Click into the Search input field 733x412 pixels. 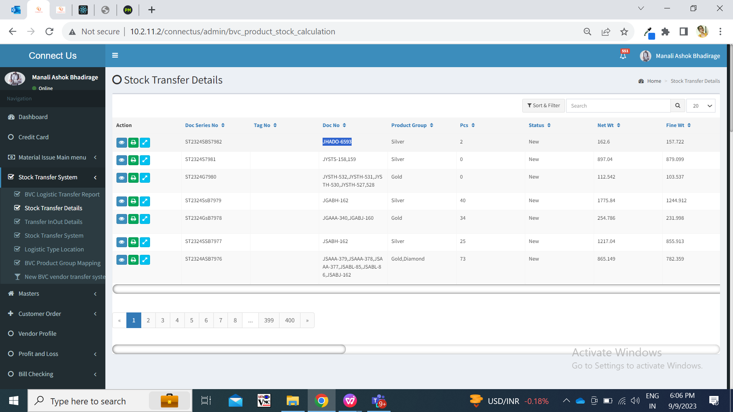tap(618, 106)
